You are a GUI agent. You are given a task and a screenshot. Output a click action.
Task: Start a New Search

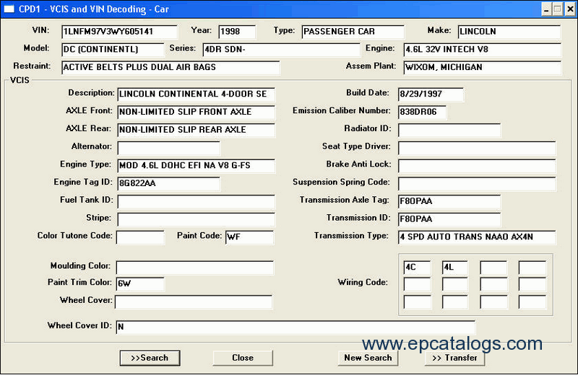tap(368, 358)
